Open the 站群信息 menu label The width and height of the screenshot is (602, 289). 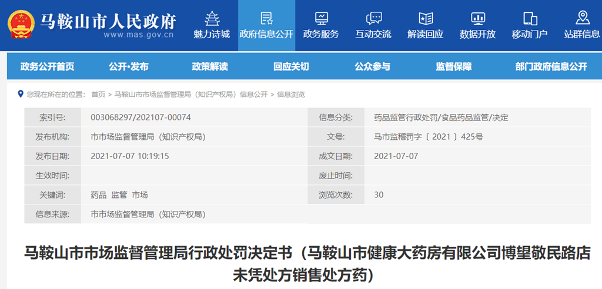[x=582, y=34]
